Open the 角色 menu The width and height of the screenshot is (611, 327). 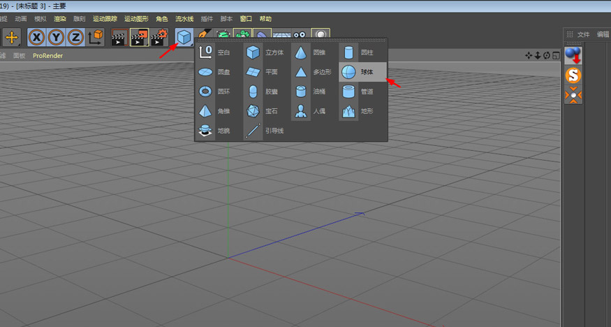point(162,19)
